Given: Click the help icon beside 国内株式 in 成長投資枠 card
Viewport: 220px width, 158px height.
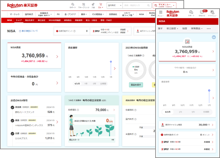Looking at the screenshot, I should click(135, 119).
